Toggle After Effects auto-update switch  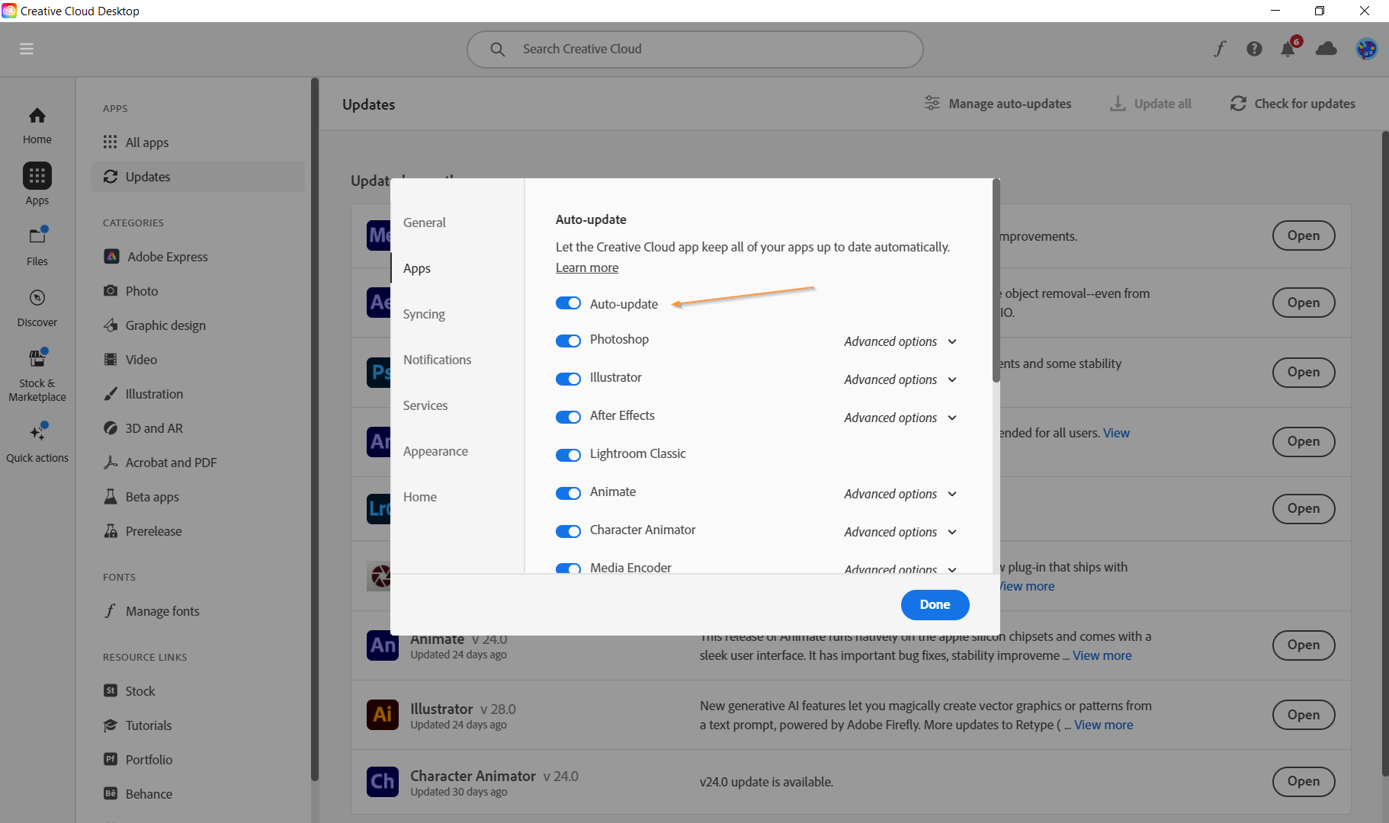pyautogui.click(x=568, y=417)
